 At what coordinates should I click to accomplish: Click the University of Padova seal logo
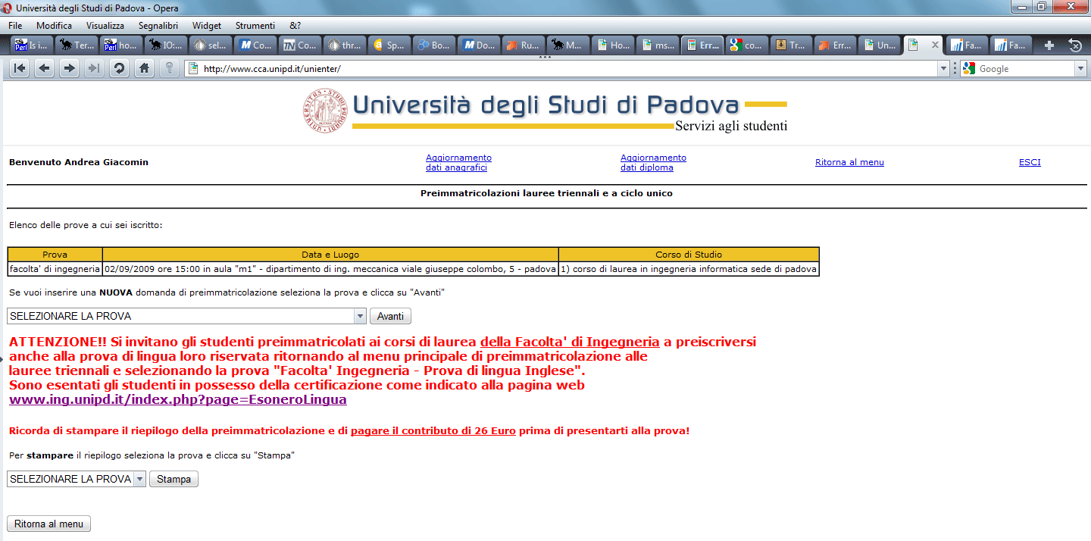324,111
